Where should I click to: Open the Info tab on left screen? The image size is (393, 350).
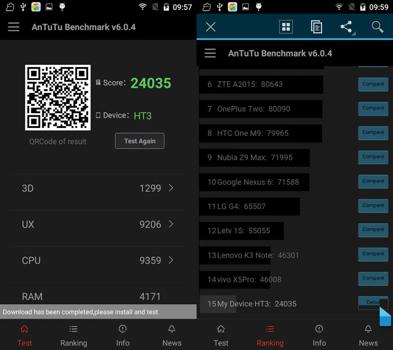pos(123,335)
